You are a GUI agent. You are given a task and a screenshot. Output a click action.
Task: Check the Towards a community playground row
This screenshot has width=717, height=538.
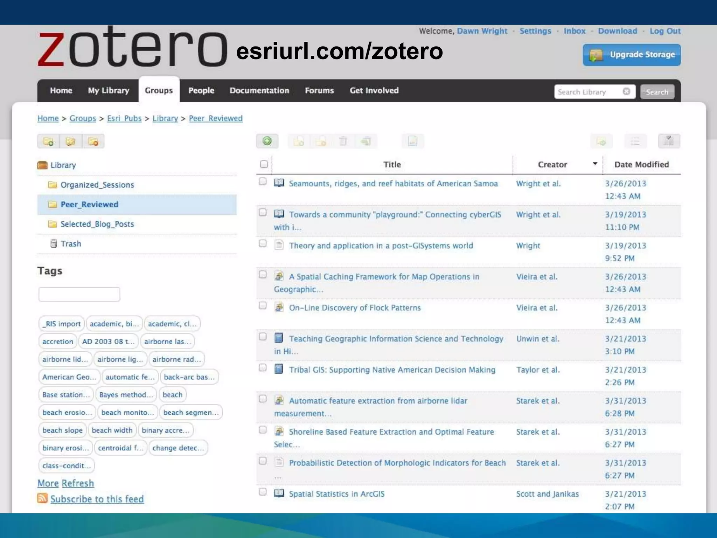tap(263, 213)
